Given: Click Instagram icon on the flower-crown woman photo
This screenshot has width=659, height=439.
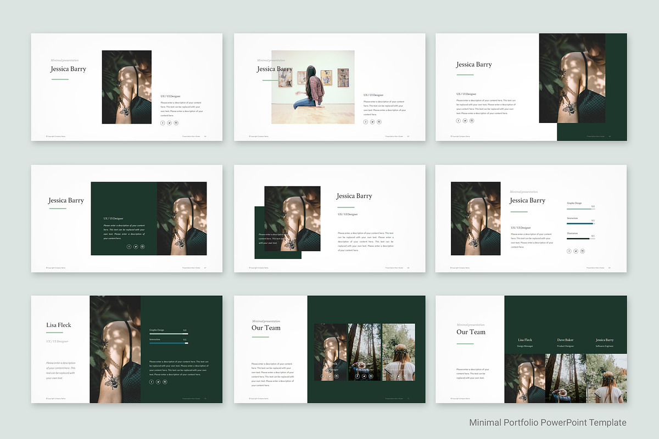Looking at the screenshot, I should pos(405,376).
